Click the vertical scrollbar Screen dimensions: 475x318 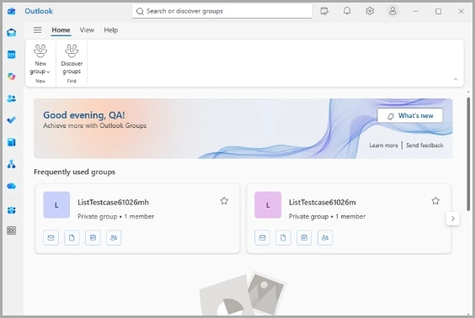[x=468, y=154]
